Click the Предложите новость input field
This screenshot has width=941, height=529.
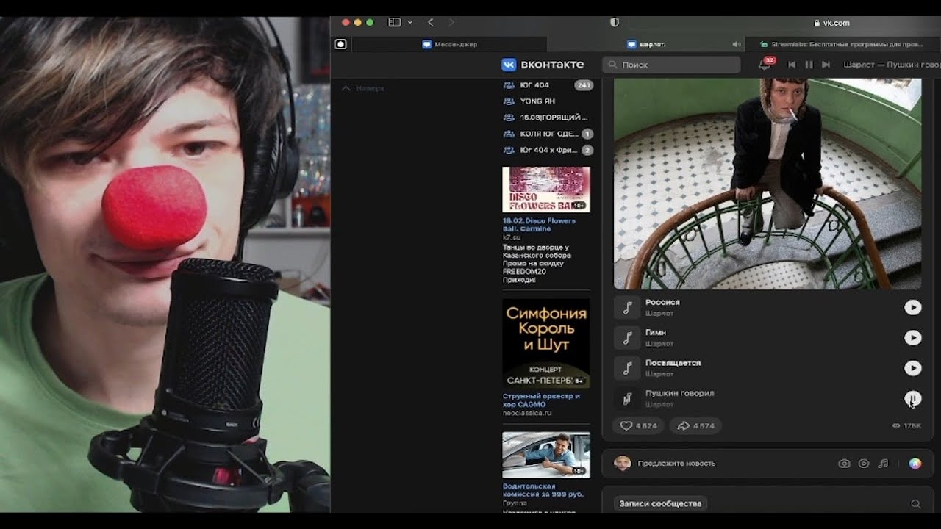point(676,464)
